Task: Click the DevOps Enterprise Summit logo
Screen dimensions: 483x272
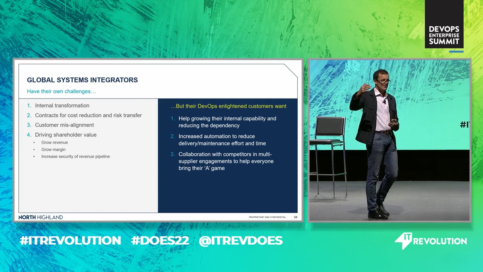Action: (444, 24)
